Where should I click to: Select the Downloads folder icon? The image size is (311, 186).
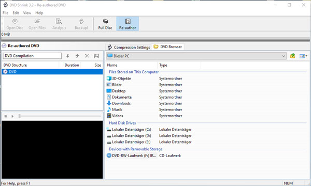click(x=109, y=103)
